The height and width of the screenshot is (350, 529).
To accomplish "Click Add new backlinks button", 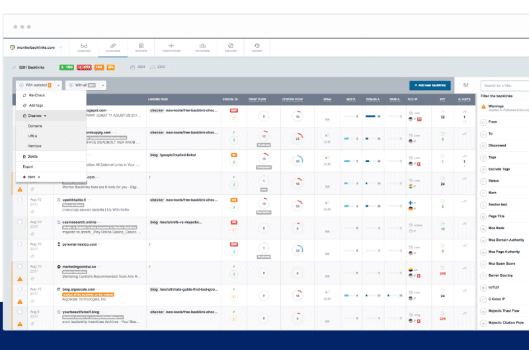I will pyautogui.click(x=430, y=86).
